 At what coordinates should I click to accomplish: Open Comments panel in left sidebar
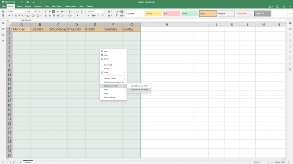(x=3, y=29)
